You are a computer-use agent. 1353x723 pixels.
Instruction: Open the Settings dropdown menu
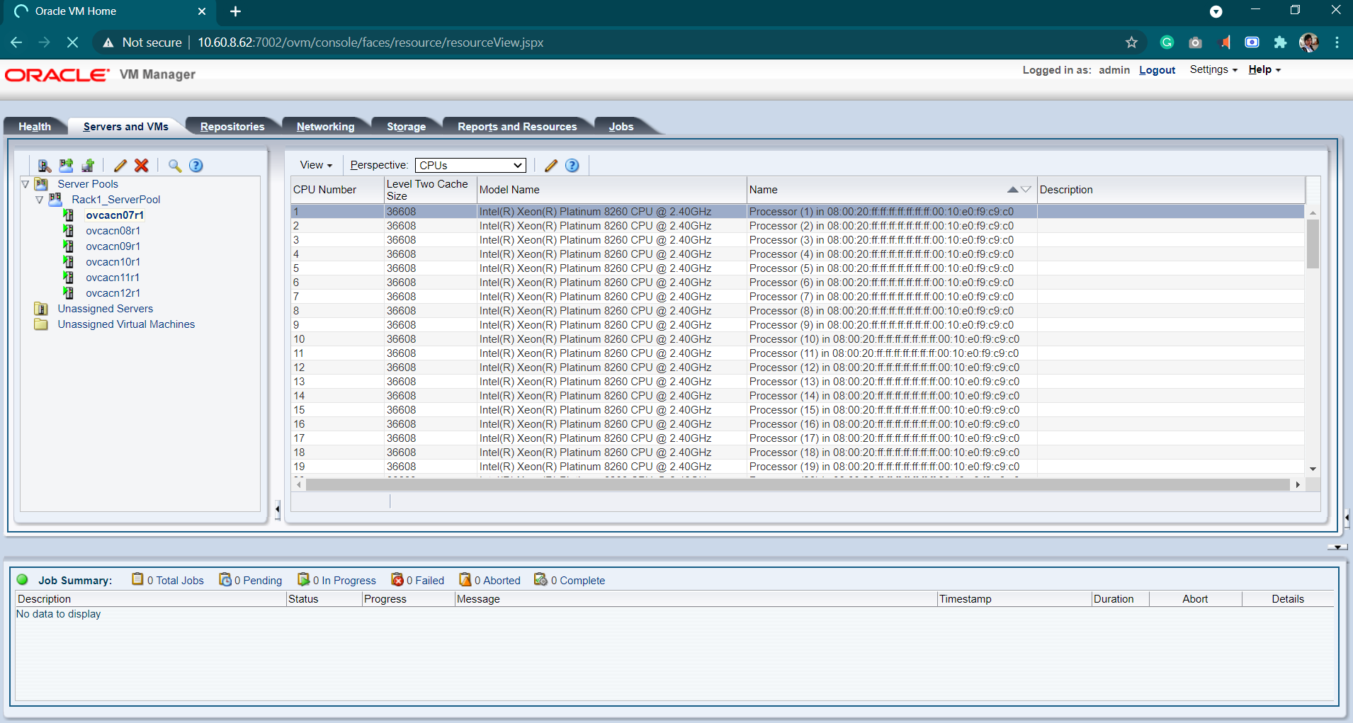click(1213, 69)
